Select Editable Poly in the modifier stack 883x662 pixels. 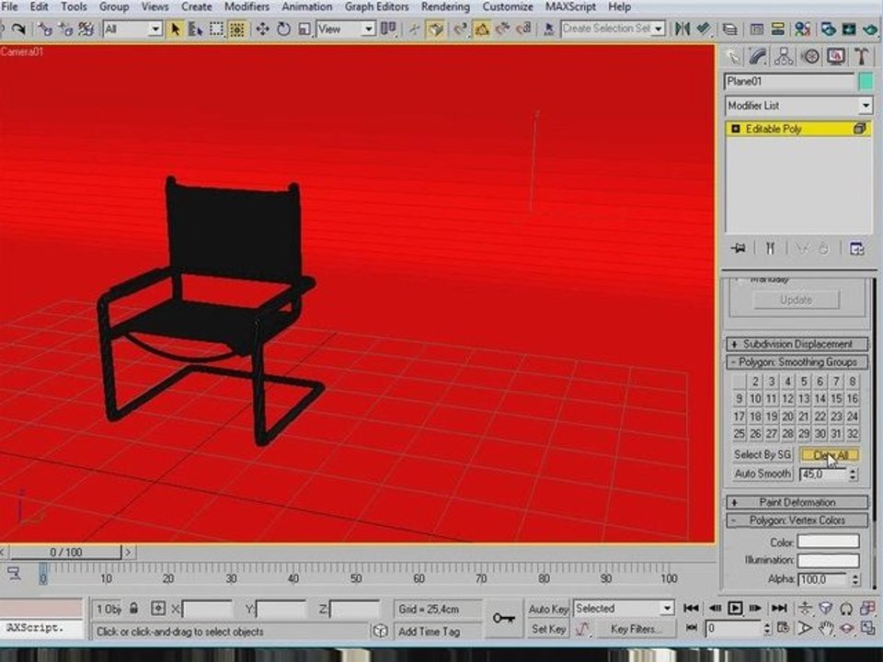798,129
